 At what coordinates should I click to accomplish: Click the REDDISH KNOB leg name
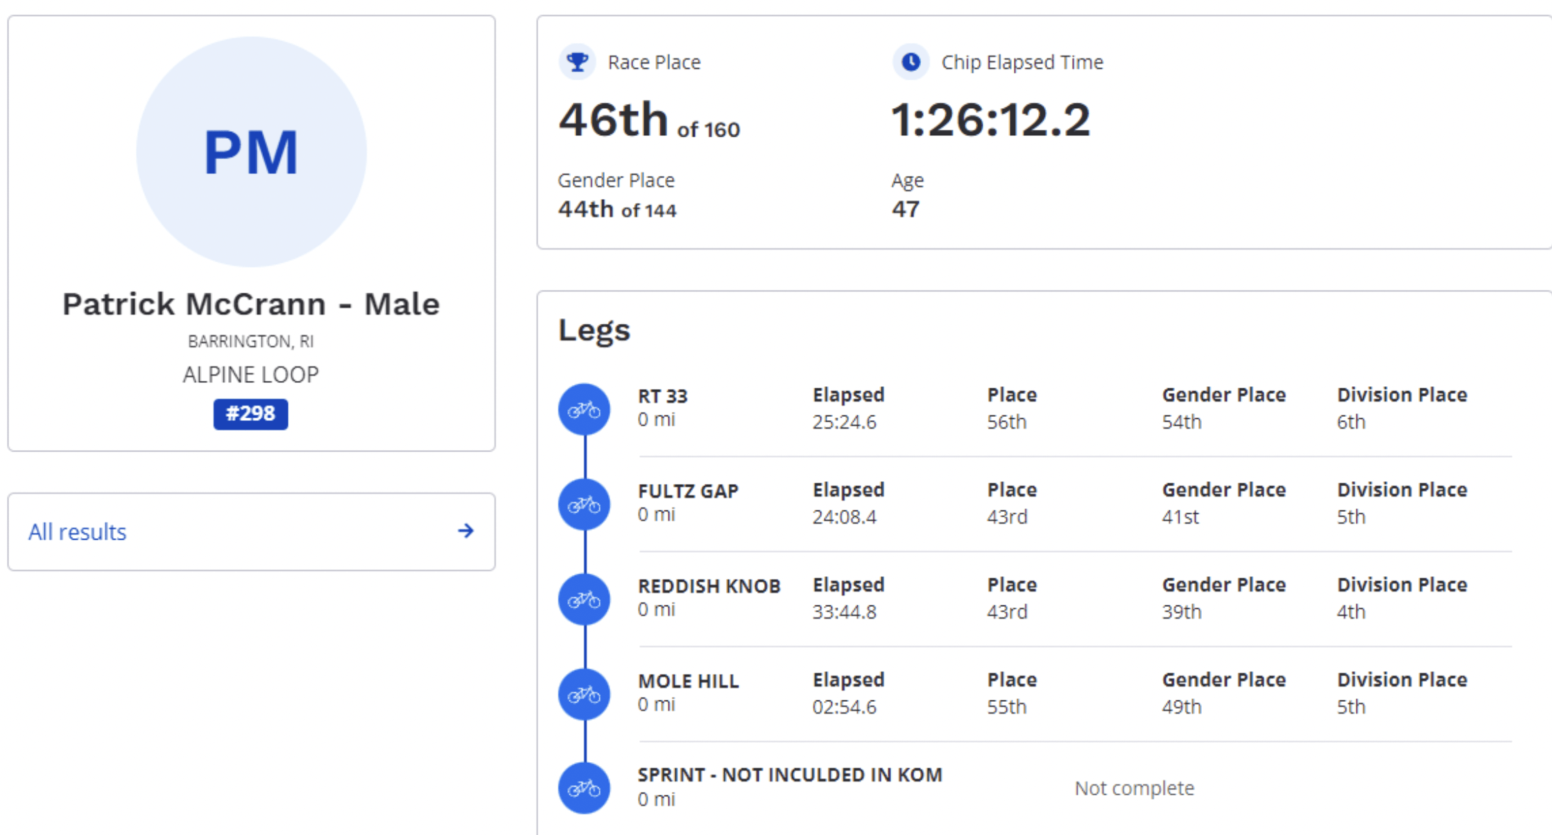709,587
